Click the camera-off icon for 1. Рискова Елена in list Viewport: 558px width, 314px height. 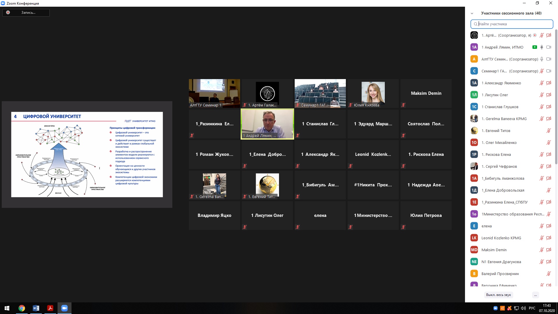coord(549,154)
